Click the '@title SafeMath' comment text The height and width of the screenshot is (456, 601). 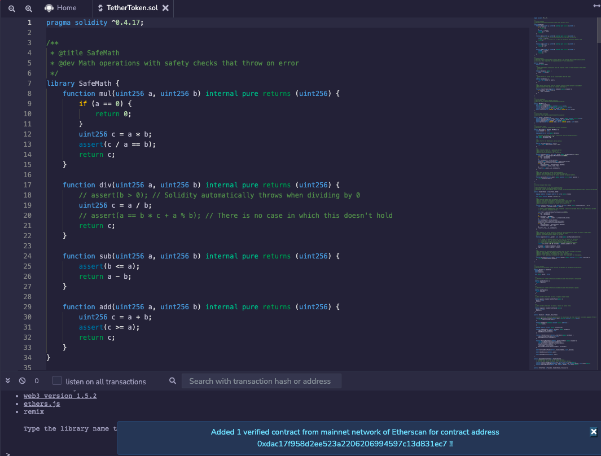click(x=89, y=53)
